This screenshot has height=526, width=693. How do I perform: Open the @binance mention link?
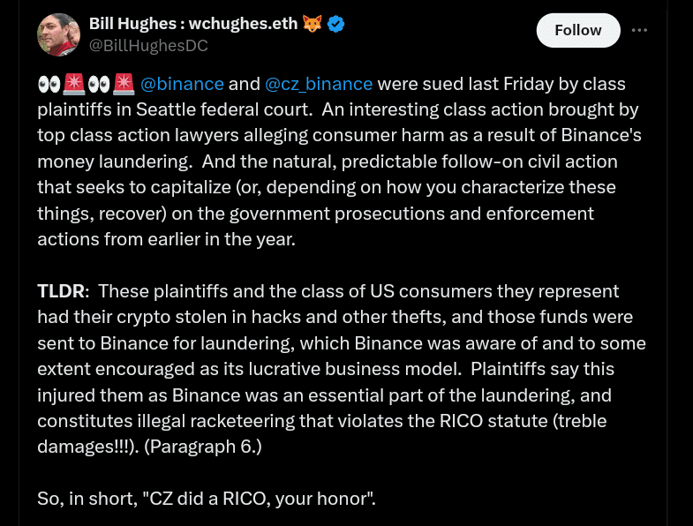click(x=182, y=84)
